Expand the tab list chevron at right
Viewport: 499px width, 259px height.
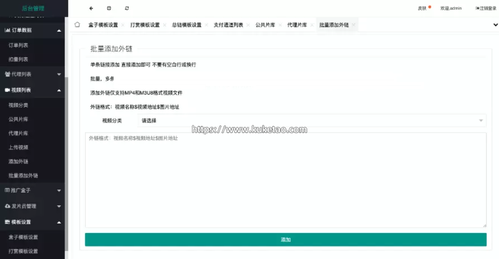pyautogui.click(x=496, y=25)
